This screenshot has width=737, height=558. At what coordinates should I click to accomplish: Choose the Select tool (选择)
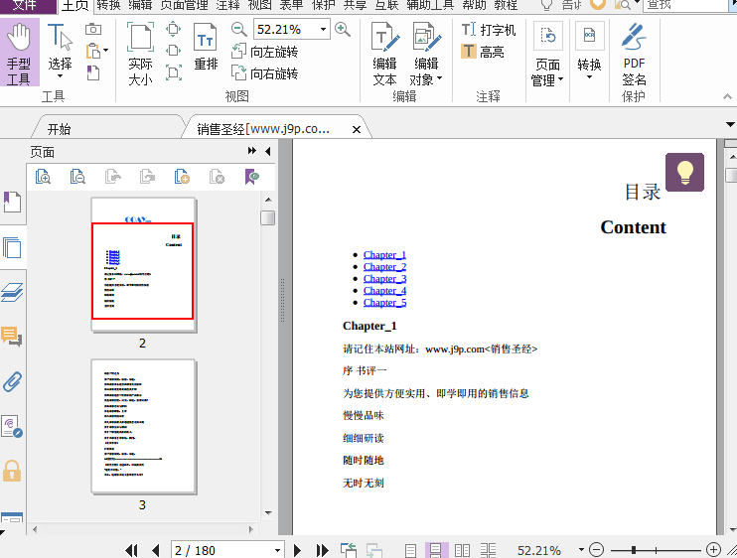coord(60,51)
